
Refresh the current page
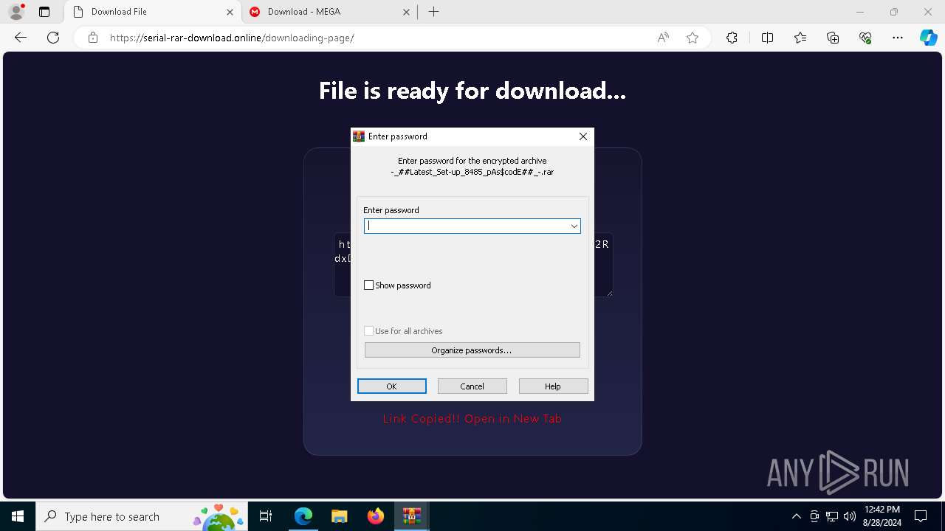tap(53, 38)
